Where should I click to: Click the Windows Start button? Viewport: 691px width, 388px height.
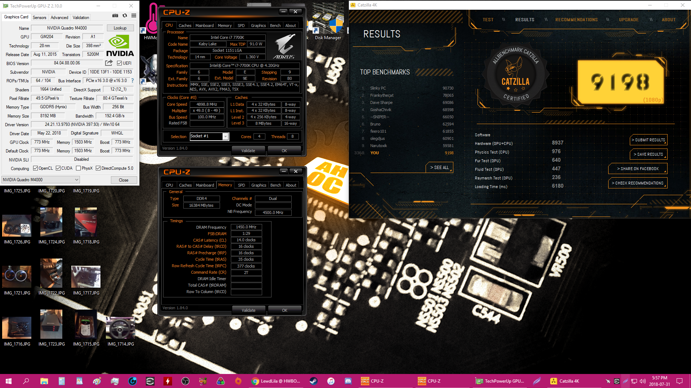9,381
